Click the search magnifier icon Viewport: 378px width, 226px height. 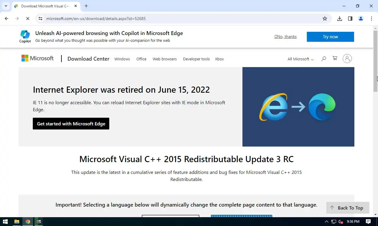coord(324,59)
